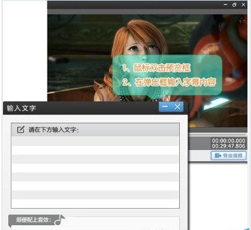Click the 00:00:00.000 current time readout

[x=228, y=140]
